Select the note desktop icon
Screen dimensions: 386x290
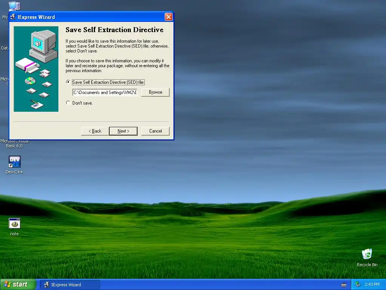tap(15, 227)
